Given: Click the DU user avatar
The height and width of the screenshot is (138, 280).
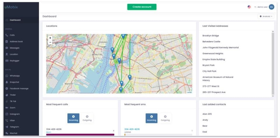Looking at the screenshot, I should tap(272, 7).
